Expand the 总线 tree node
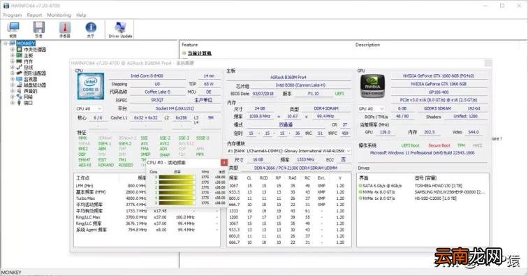The height and width of the screenshot is (276, 528). (x=13, y=67)
